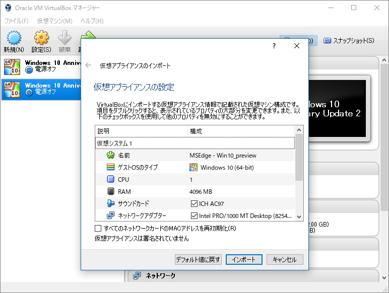Click デフォルト値に戻す button
389x293 pixels.
(198, 260)
